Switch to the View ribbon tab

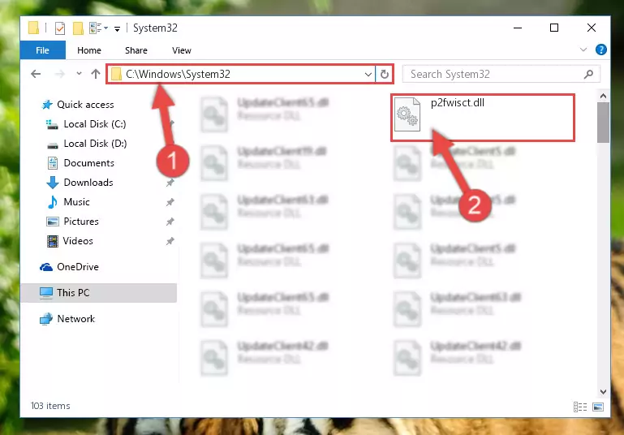click(x=182, y=50)
